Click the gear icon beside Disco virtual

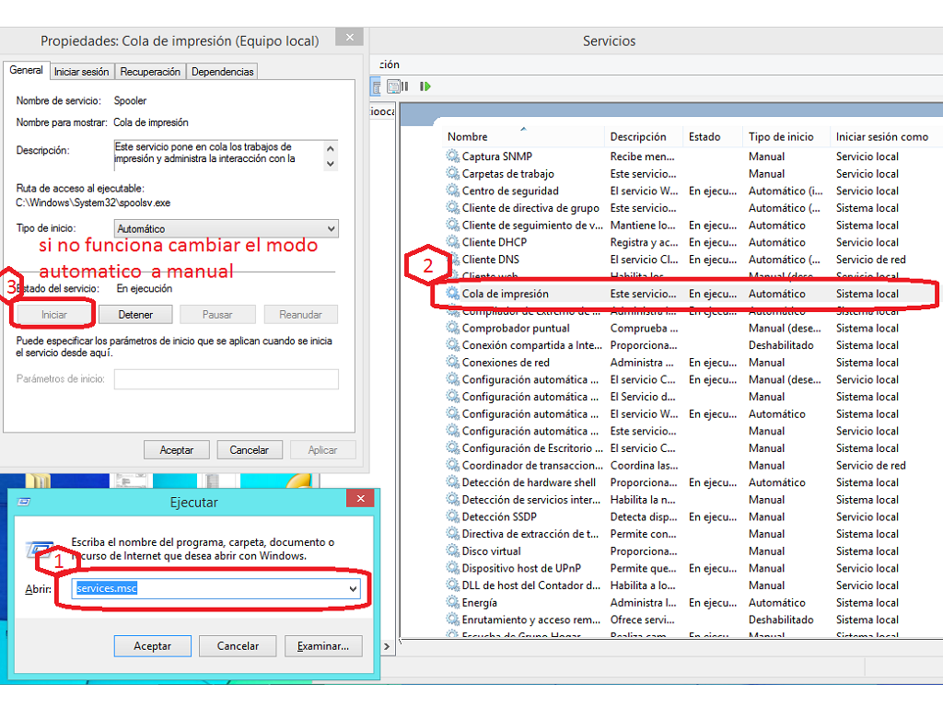click(453, 551)
